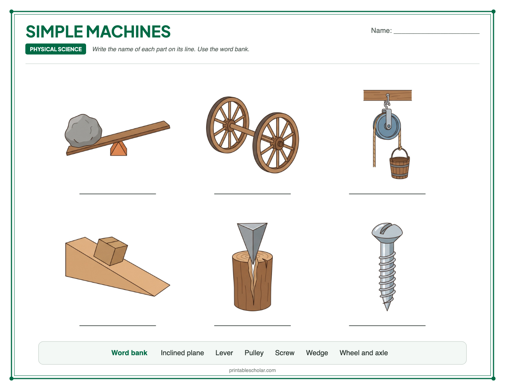Click the wedge splitting log illustration
The image size is (505, 390).
click(252, 266)
